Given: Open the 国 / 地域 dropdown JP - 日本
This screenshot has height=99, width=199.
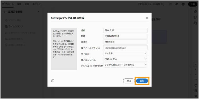Looking at the screenshot, I should click(125, 53).
